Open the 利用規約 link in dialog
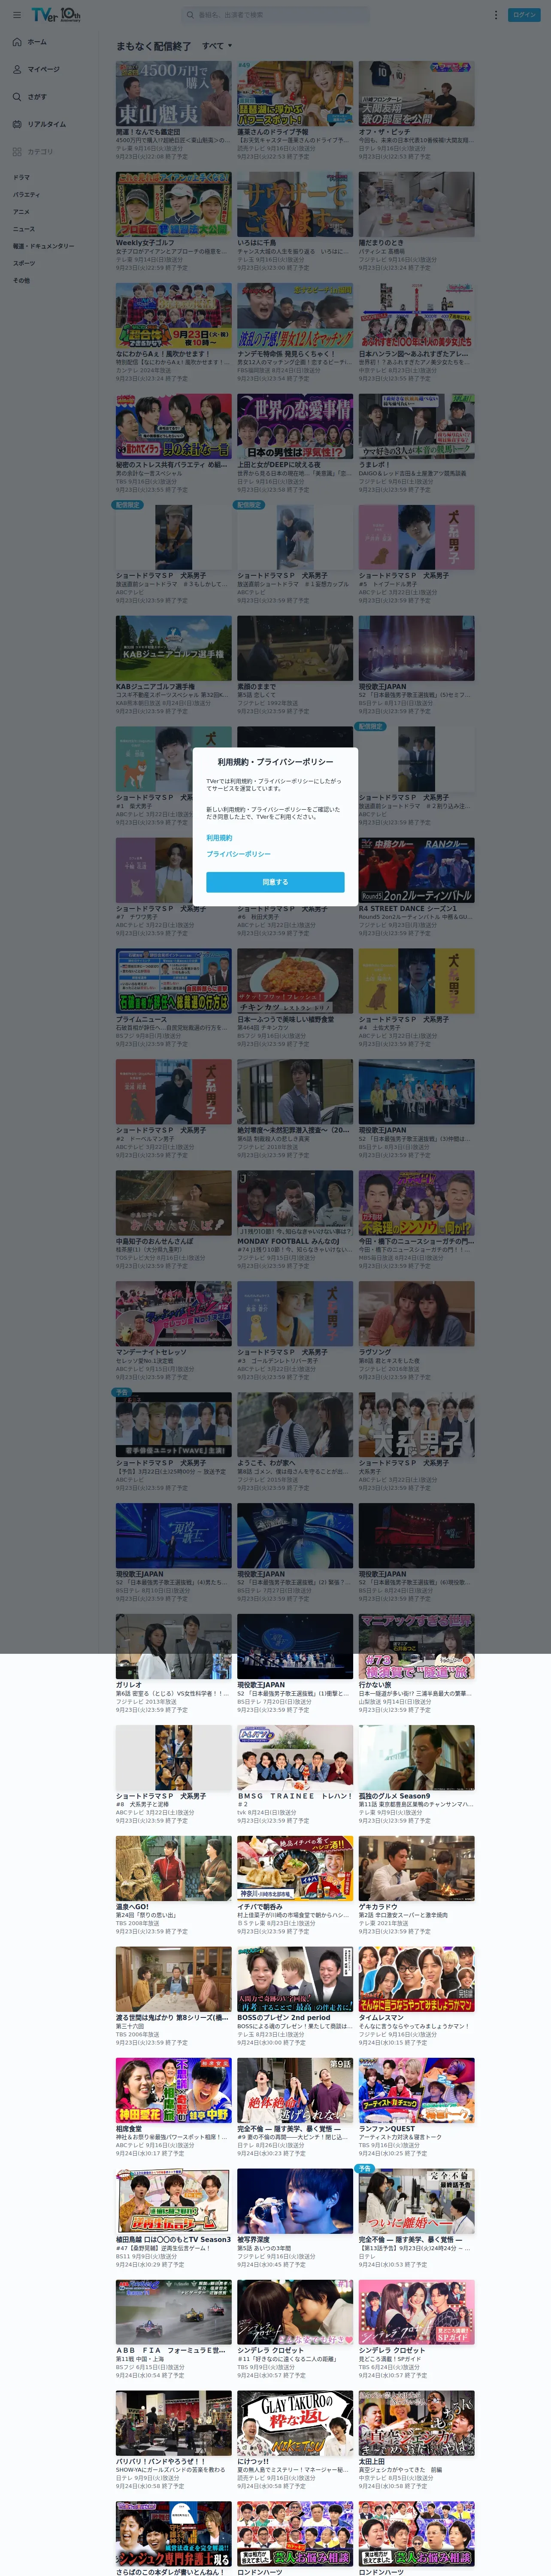551x2576 pixels. point(219,838)
